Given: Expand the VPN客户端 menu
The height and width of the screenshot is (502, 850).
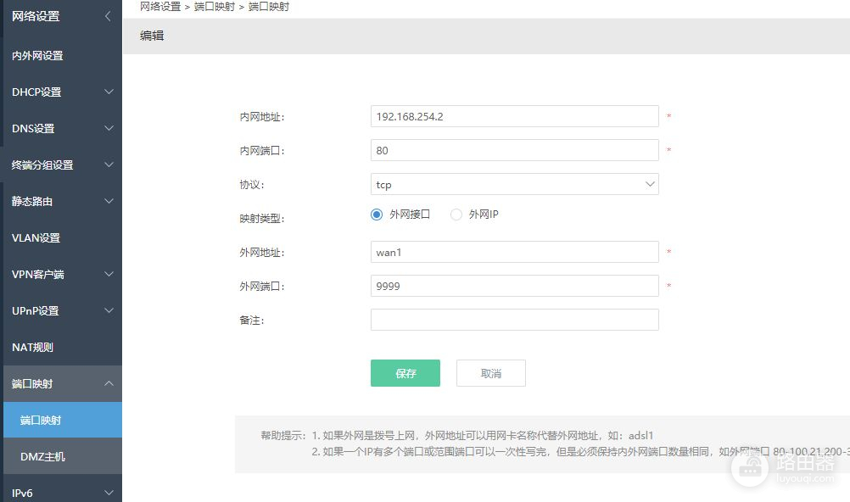Looking at the screenshot, I should tap(109, 274).
